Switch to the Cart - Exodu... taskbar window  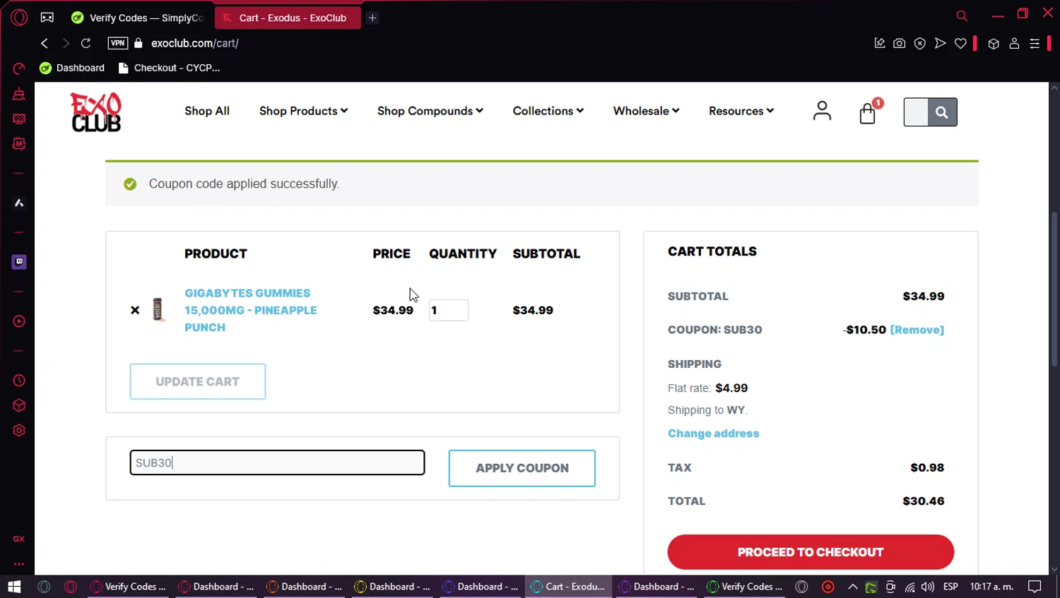point(569,587)
